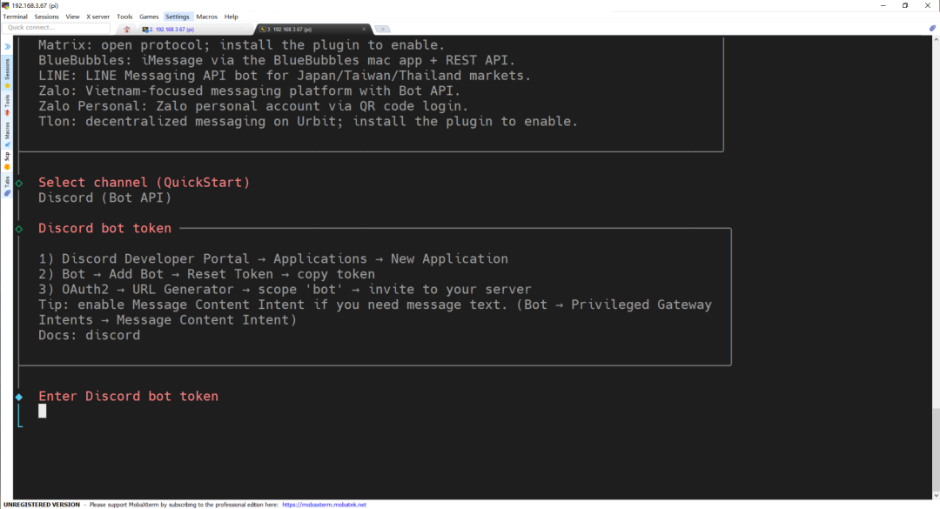Click the Tlon decentralized messaging line

pyautogui.click(x=308, y=122)
